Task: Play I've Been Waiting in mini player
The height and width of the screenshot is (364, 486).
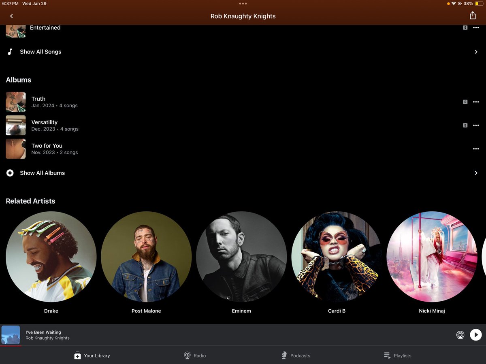Action: [x=475, y=335]
